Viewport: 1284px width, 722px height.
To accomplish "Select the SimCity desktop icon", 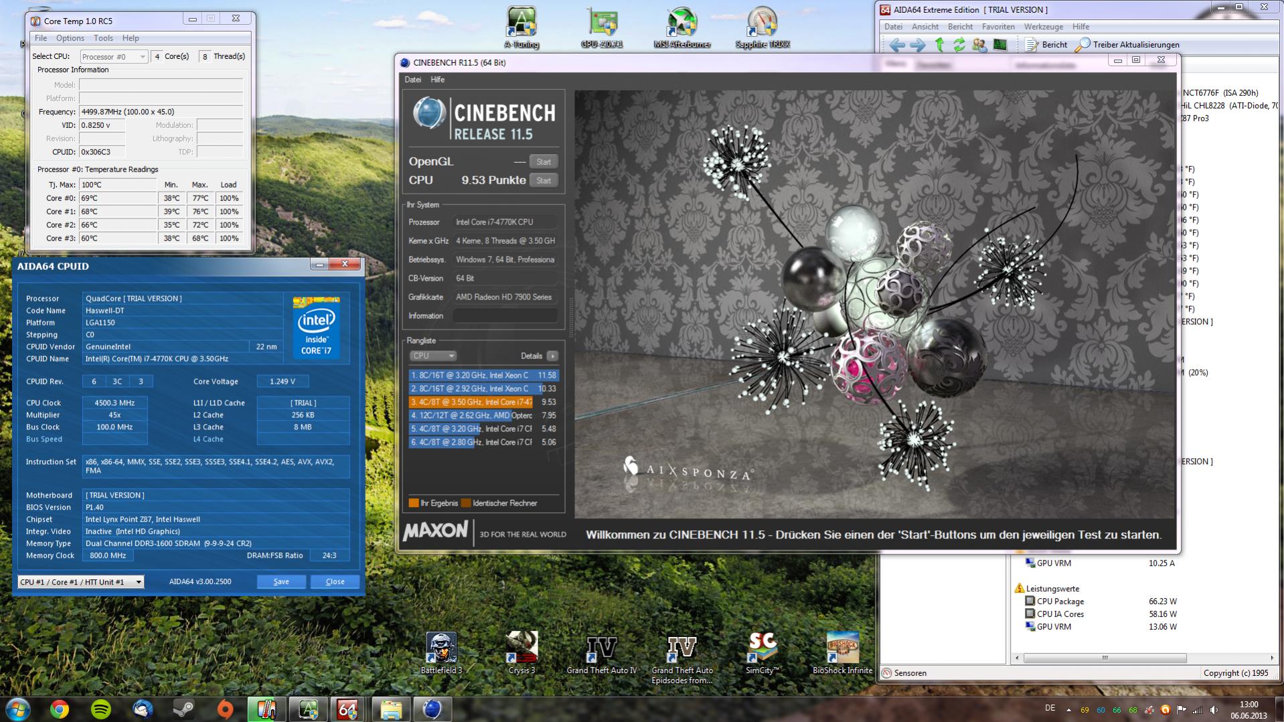I will tap(762, 653).
